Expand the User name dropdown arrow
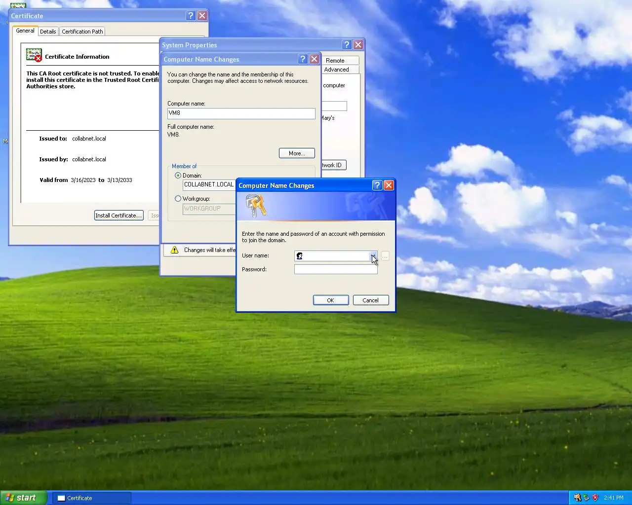The image size is (632, 505). [373, 256]
